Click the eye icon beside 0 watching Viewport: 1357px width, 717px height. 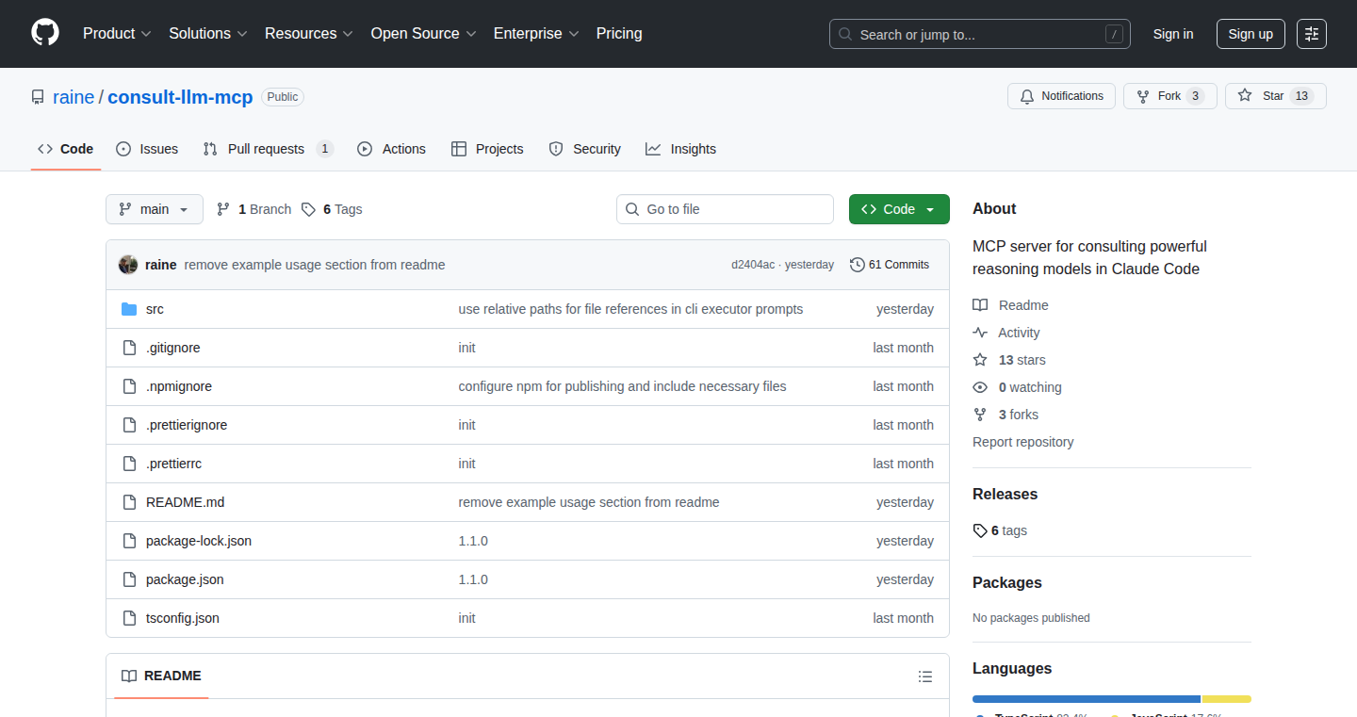[980, 387]
